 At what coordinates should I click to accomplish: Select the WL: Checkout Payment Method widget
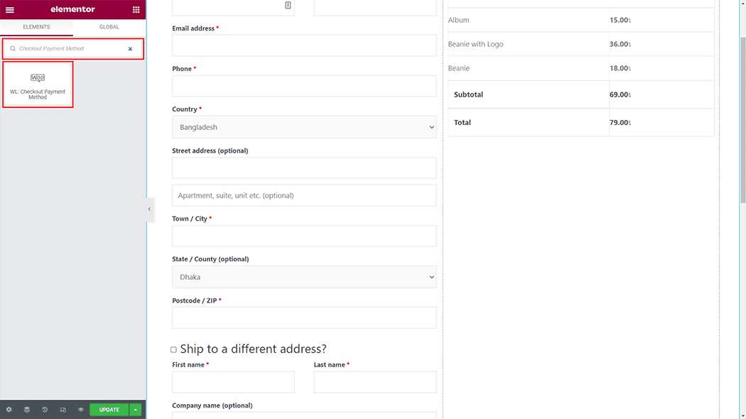[x=38, y=85]
